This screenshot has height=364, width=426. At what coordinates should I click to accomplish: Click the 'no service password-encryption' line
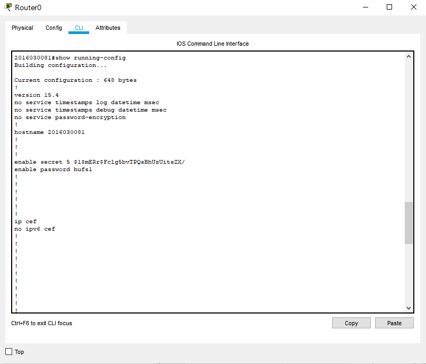[70, 117]
